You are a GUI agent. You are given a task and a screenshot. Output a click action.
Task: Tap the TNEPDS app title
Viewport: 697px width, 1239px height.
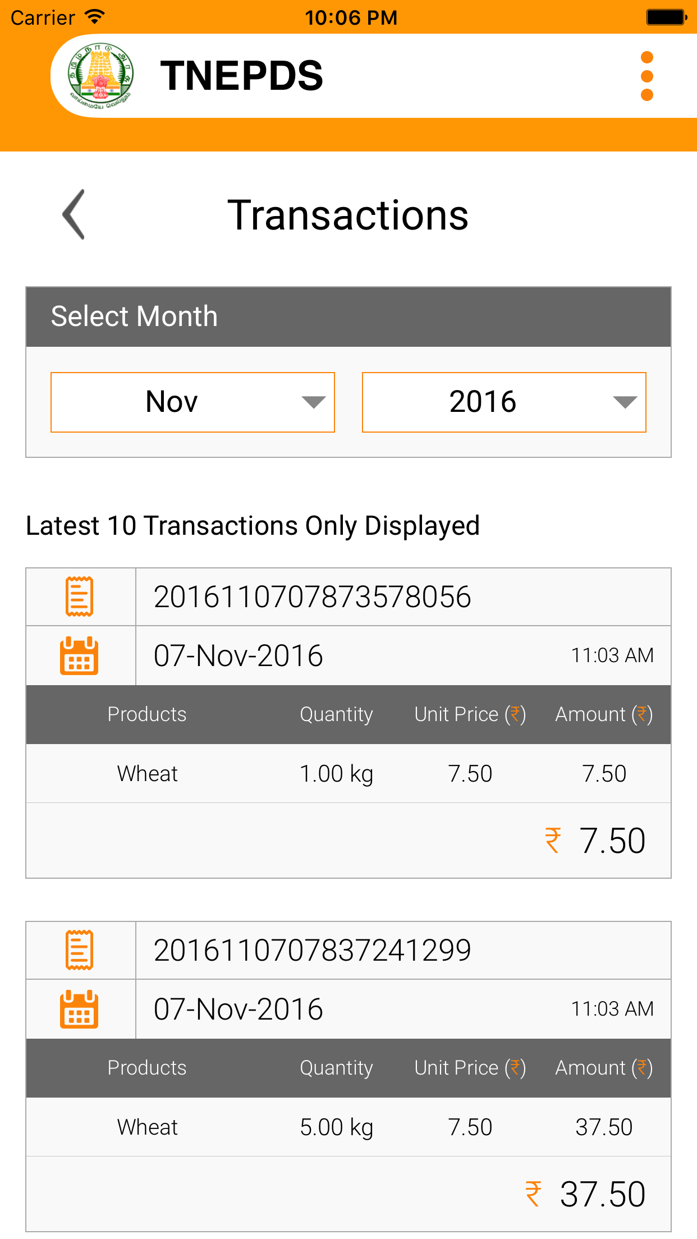coord(241,76)
